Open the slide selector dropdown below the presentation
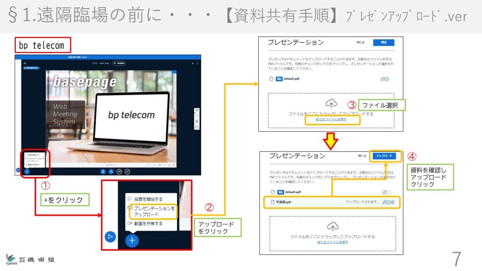Image resolution: width=482 pixels, height=271 pixels. pyautogui.click(x=112, y=165)
